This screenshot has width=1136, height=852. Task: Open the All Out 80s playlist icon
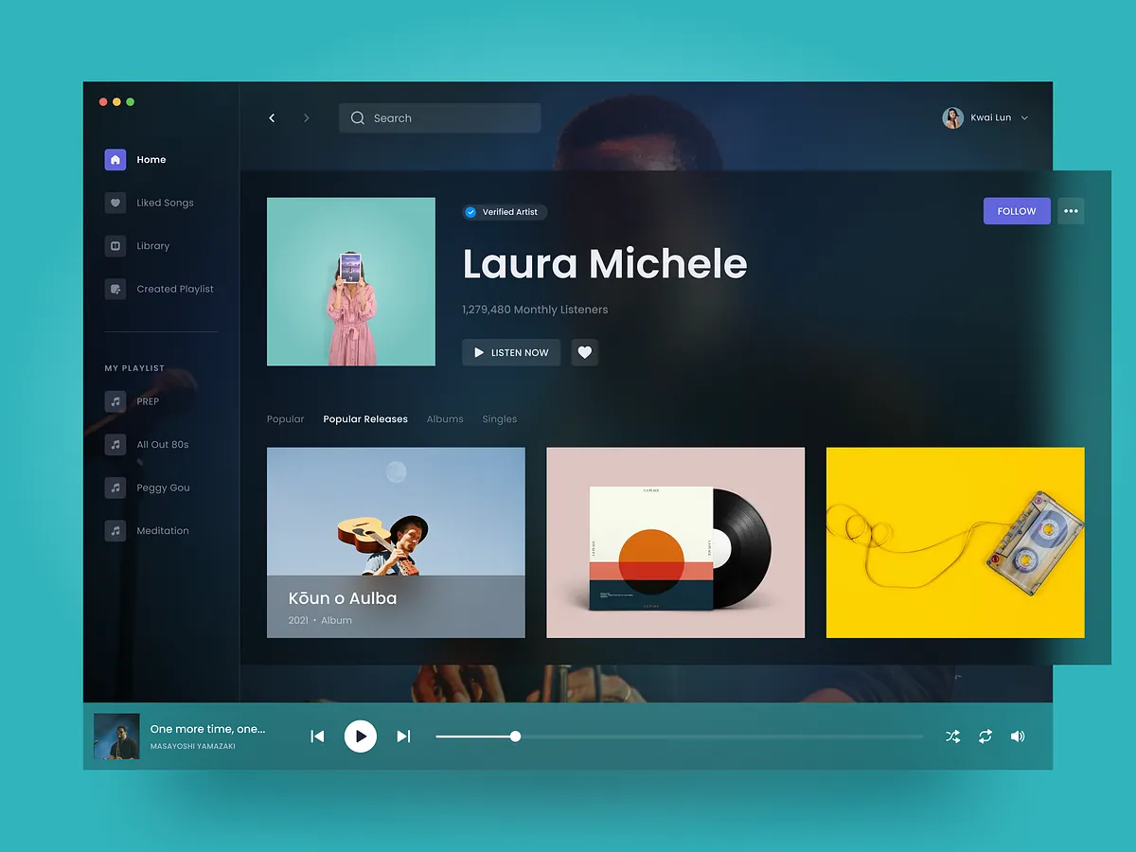point(115,445)
